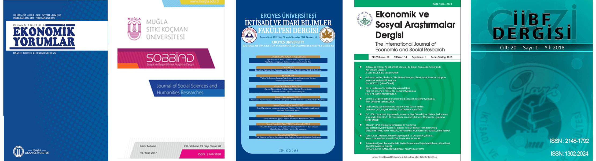Click 'Gelişmekte Olan Ülkelerde Ülke Riski' article entry
This screenshot has width=596, height=161.
[x=406, y=80]
